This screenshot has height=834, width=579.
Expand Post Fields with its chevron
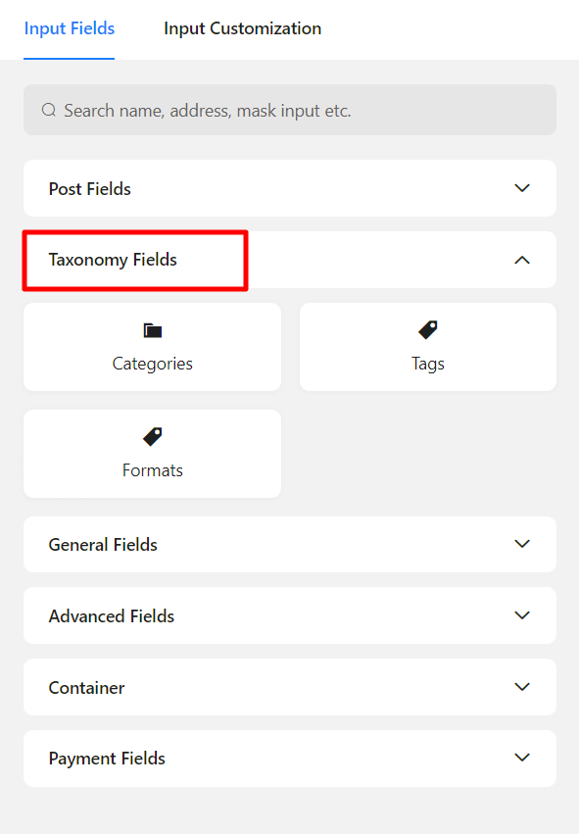point(522,188)
